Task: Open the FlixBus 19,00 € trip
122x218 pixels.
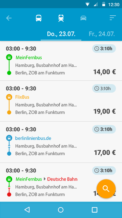Action: click(x=61, y=101)
